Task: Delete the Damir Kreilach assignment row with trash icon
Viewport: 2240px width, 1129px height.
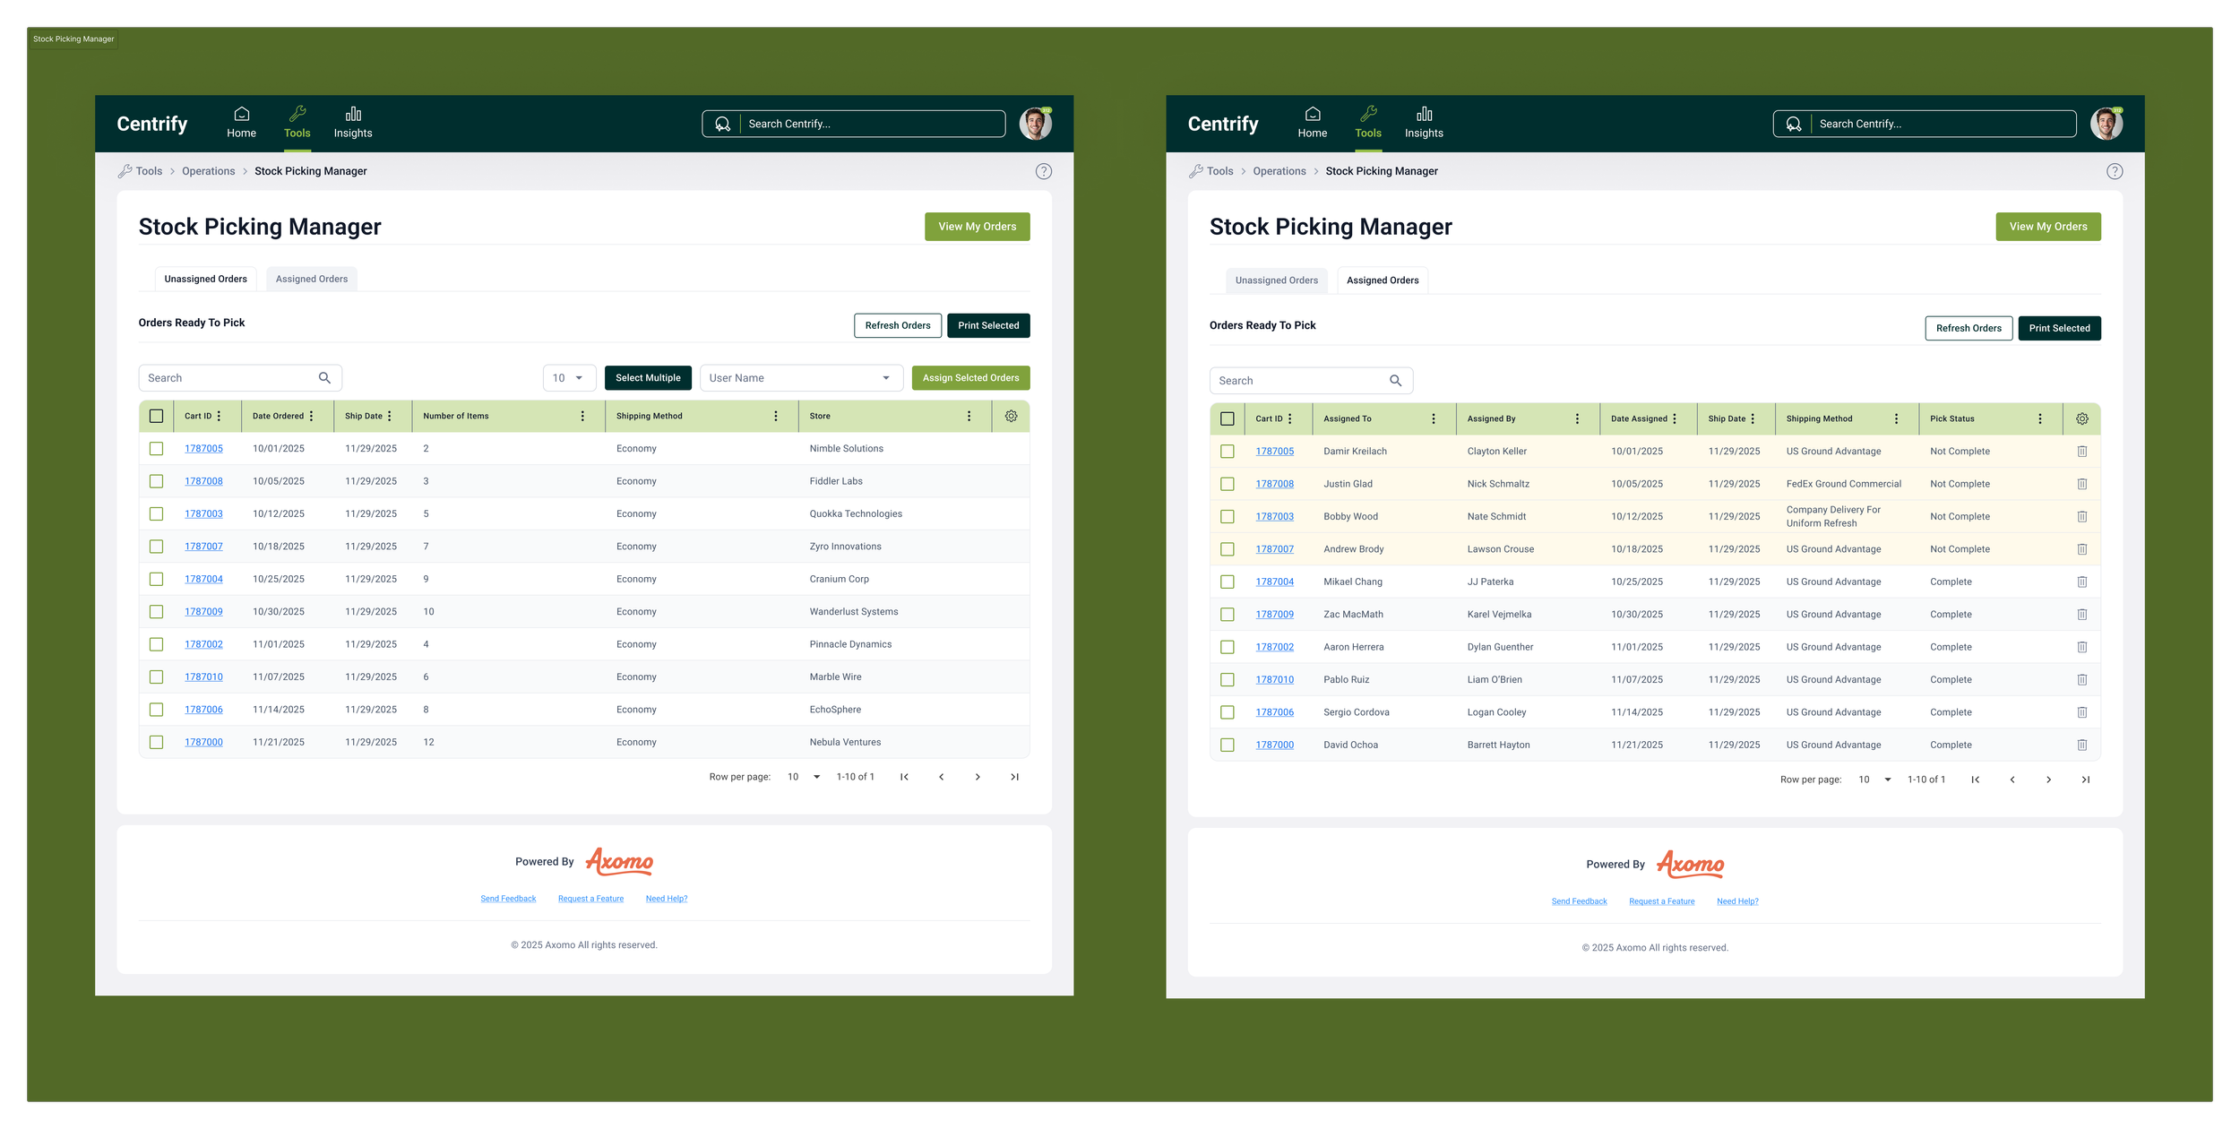Action: coord(2081,452)
